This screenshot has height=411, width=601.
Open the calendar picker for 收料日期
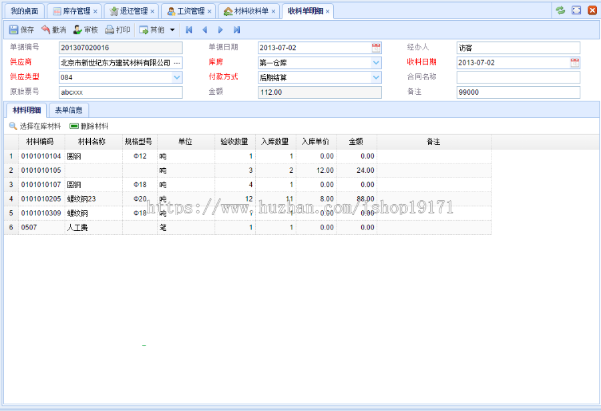574,61
